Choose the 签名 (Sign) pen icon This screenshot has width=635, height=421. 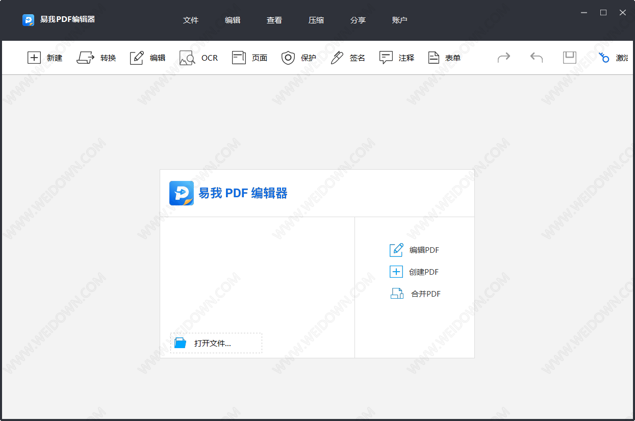click(337, 58)
